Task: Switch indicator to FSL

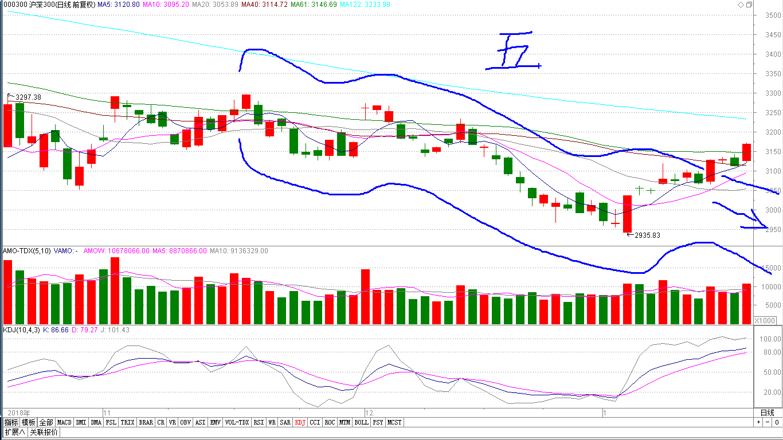Action: (x=111, y=422)
